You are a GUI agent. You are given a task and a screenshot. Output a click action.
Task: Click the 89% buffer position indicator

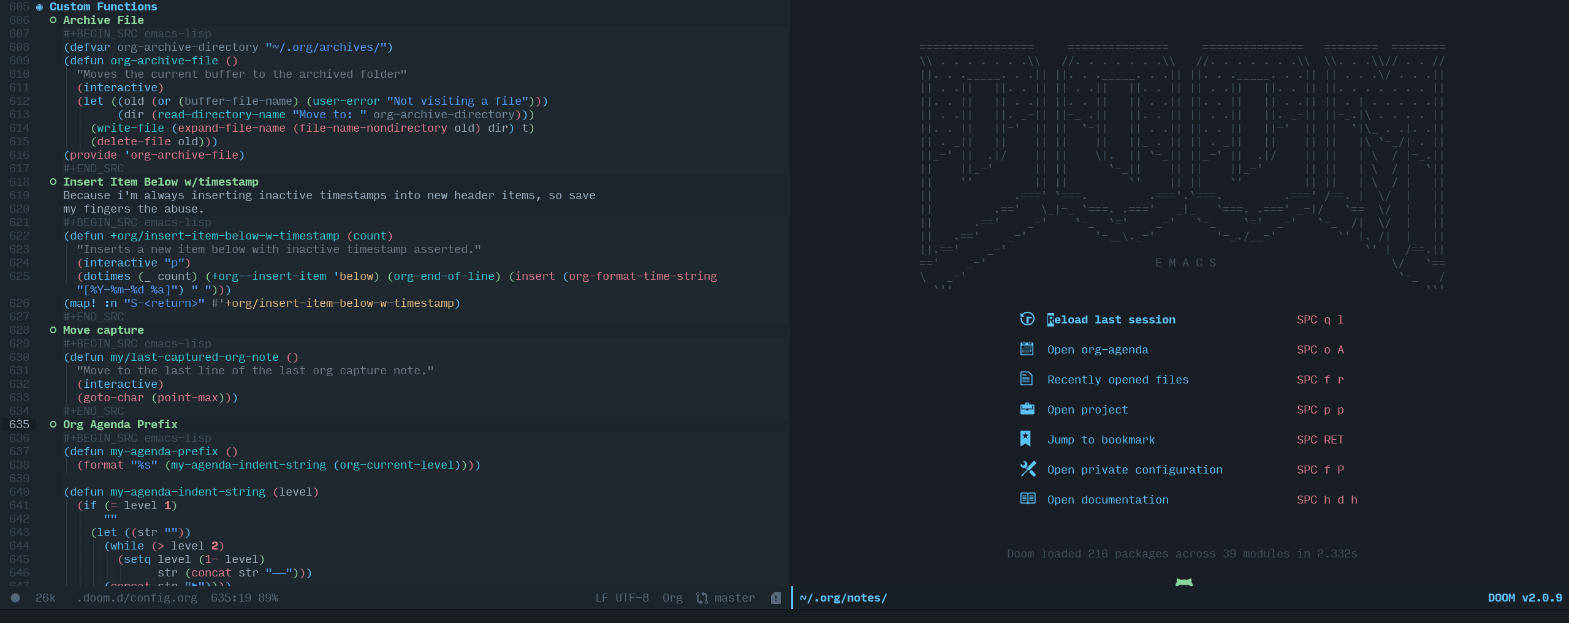[268, 598]
